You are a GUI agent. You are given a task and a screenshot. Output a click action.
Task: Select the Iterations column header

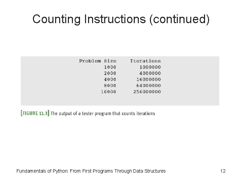[146, 61]
